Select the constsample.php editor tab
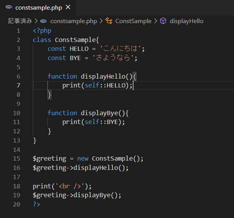This screenshot has height=218, width=234. [x=38, y=8]
